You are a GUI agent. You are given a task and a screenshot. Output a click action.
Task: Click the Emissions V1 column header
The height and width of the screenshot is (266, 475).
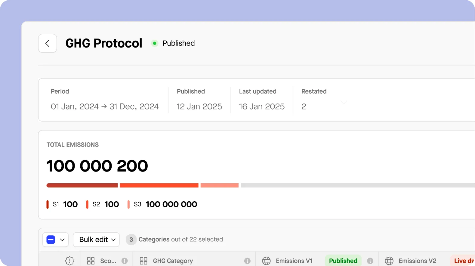point(294,261)
